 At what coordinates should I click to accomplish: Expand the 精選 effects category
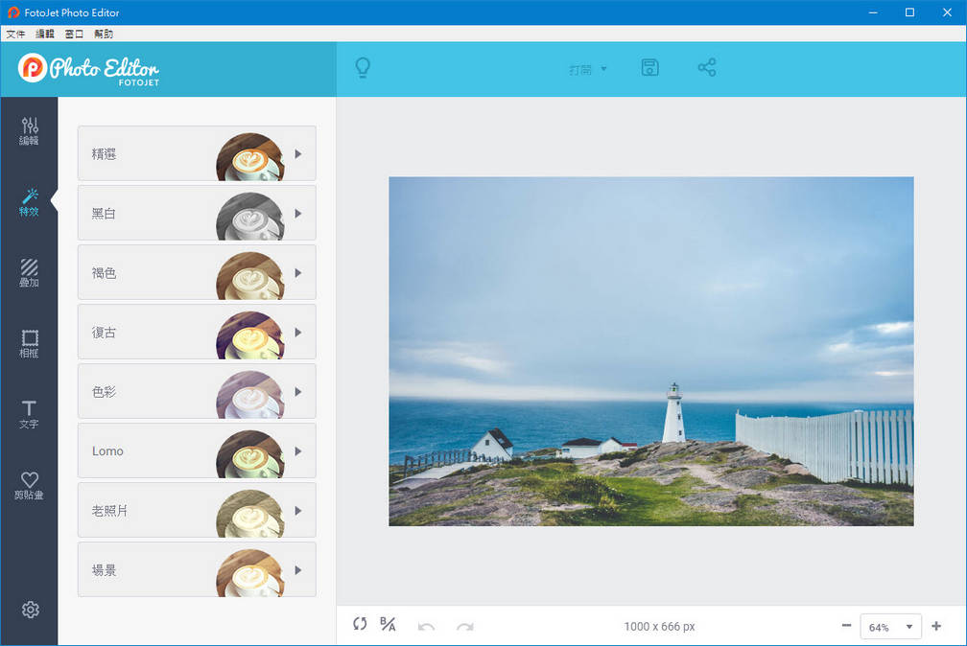(197, 153)
